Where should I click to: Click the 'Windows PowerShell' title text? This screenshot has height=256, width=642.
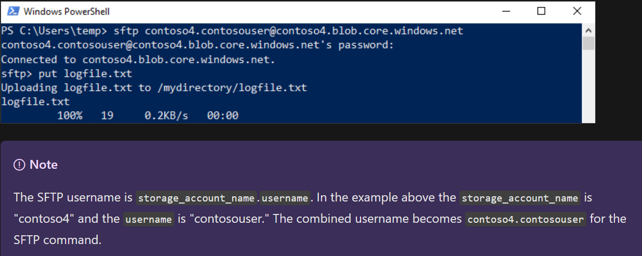click(x=67, y=11)
